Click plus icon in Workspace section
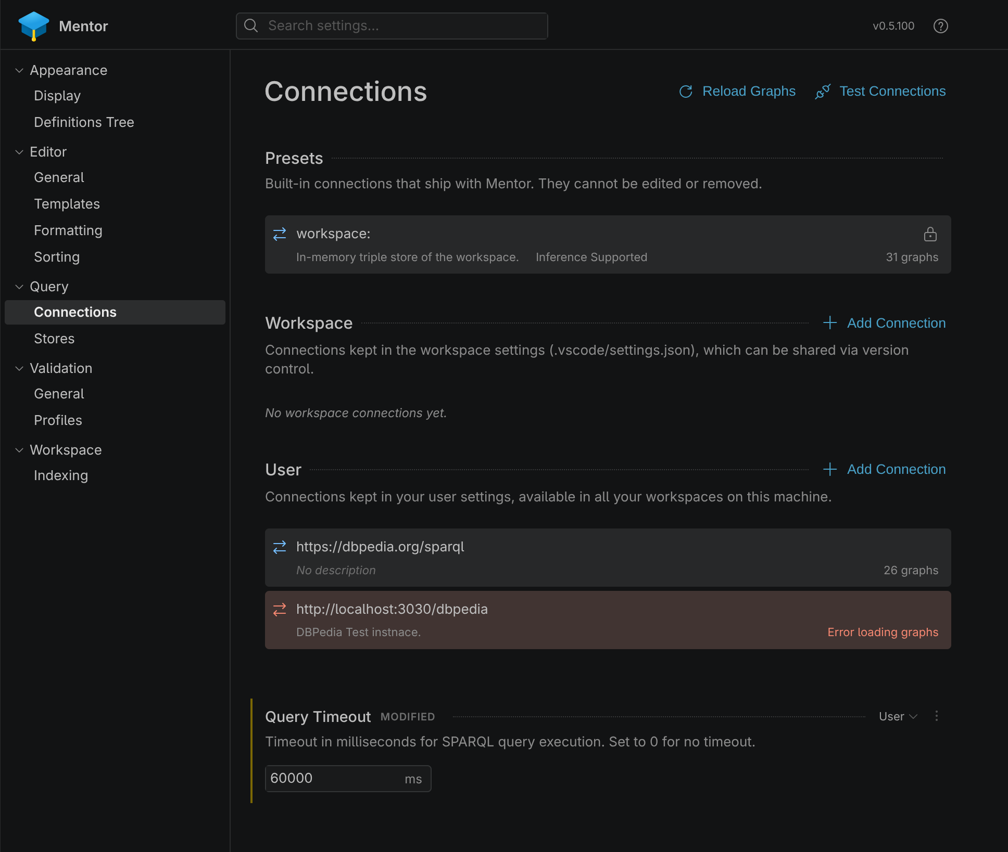The image size is (1008, 852). [x=830, y=322]
